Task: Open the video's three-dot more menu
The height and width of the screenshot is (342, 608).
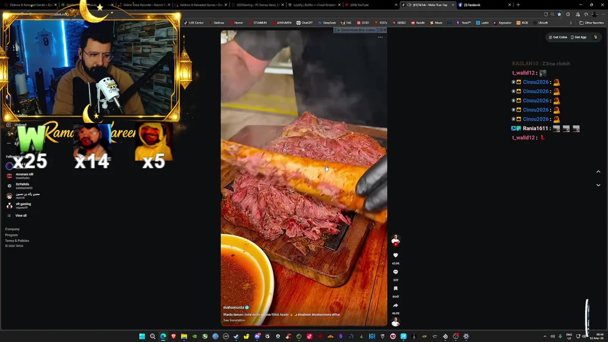Action: 380,37
